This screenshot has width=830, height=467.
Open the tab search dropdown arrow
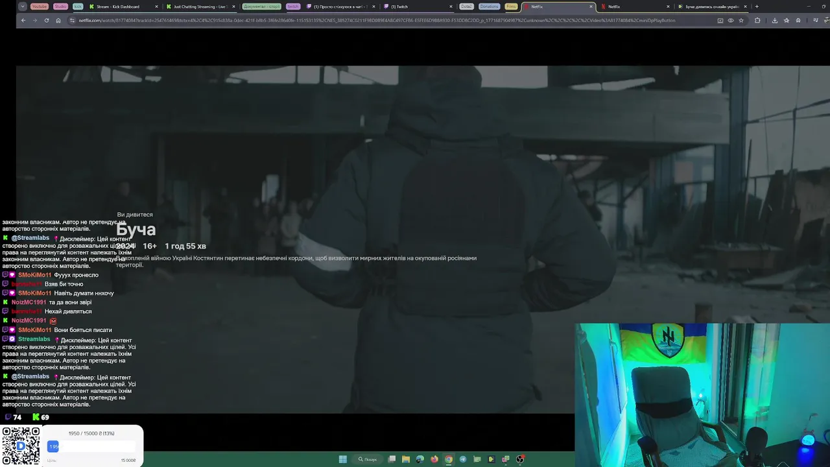tap(23, 6)
